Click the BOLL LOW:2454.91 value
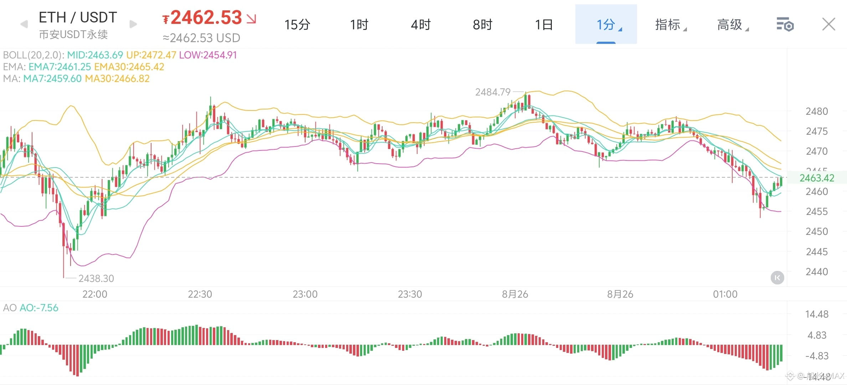The width and height of the screenshot is (847, 385). (208, 55)
